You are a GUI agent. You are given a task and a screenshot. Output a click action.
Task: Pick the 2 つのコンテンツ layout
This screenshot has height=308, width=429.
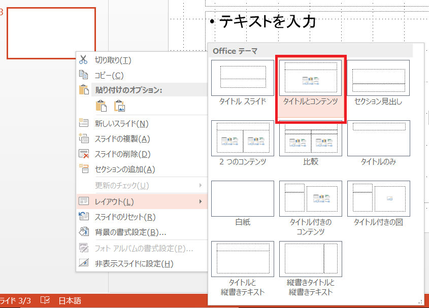coord(243,143)
